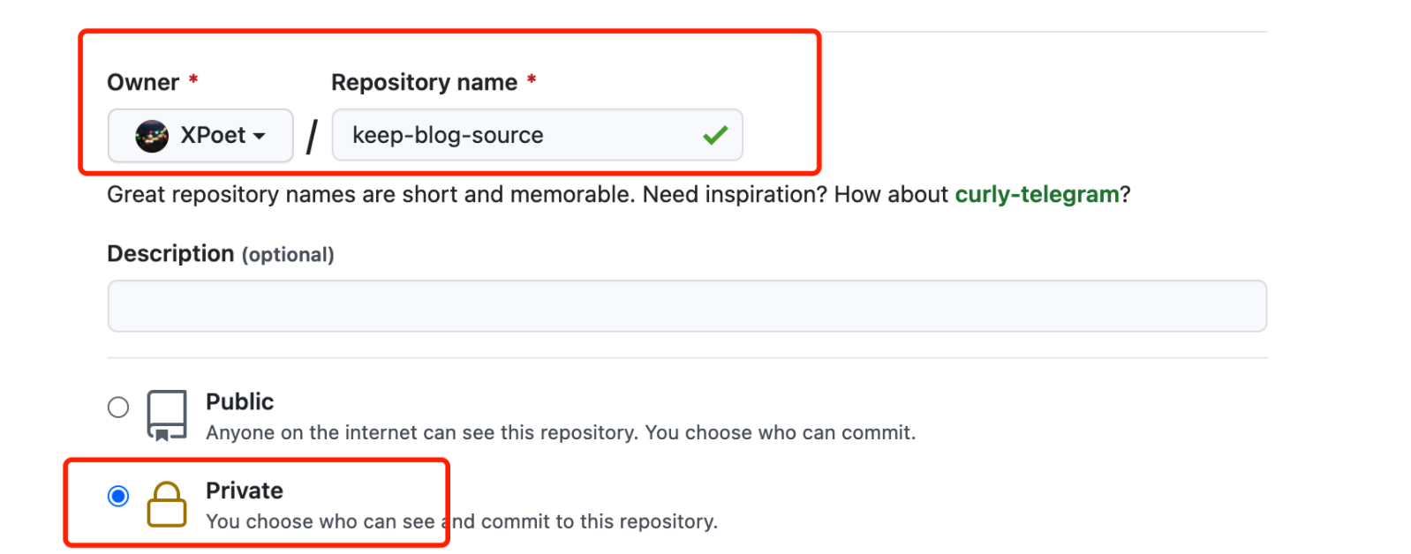Viewport: 1411px width, 554px height.
Task: Select the Private radio button
Action: [x=118, y=497]
